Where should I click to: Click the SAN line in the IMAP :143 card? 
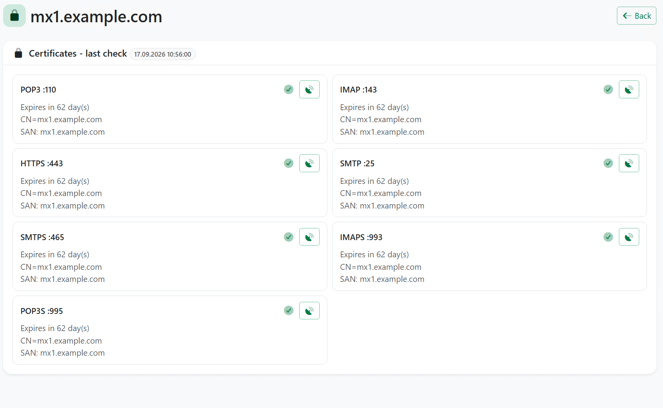click(x=382, y=132)
